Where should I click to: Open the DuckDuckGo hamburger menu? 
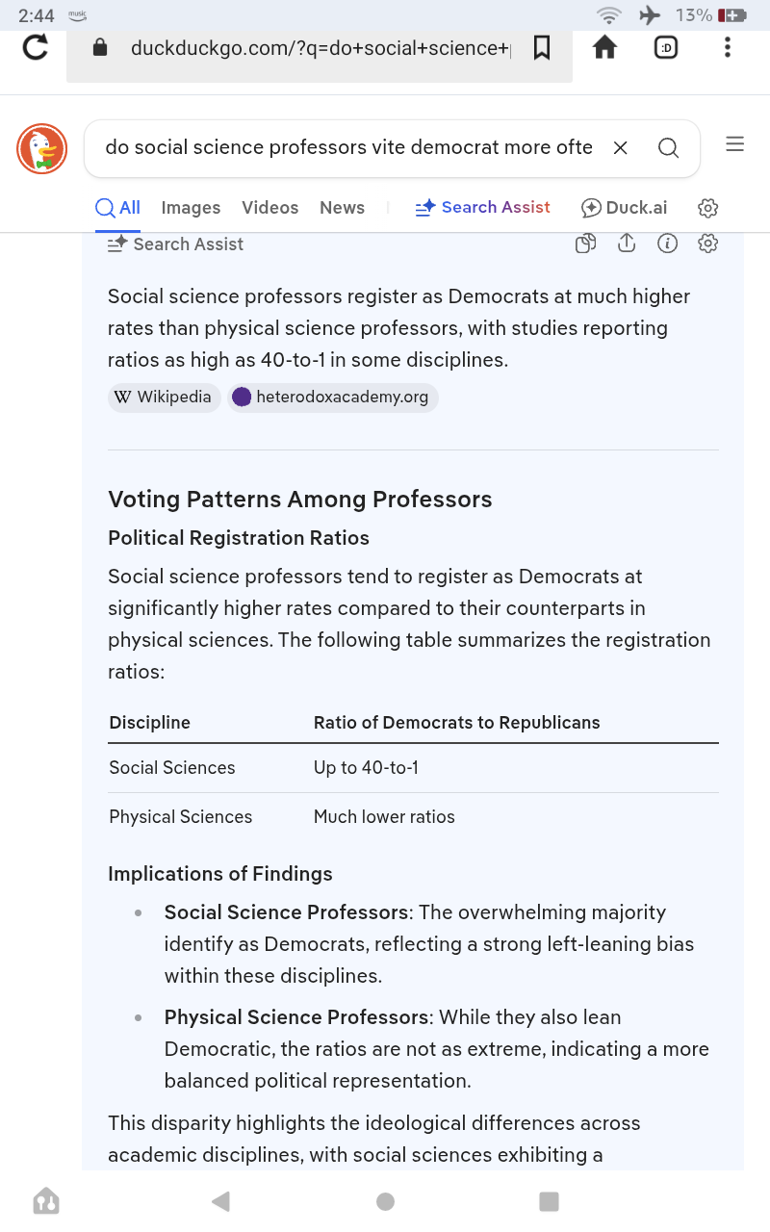click(734, 144)
